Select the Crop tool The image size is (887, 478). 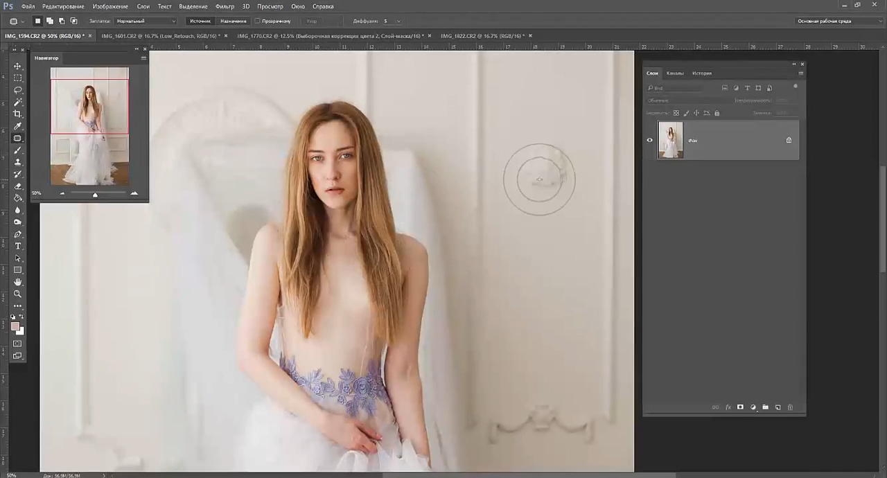(x=18, y=114)
